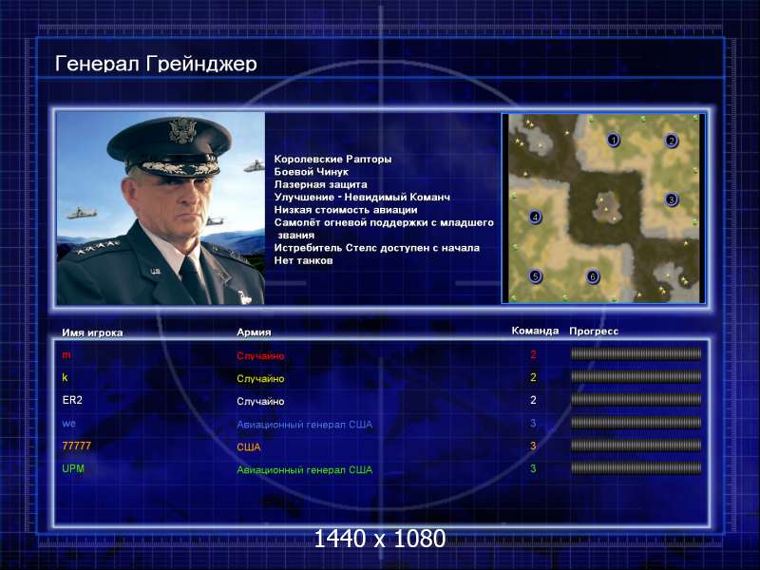This screenshot has height=570, width=760.
Task: Click we's Авиационный генерал США army
Action: pos(304,425)
